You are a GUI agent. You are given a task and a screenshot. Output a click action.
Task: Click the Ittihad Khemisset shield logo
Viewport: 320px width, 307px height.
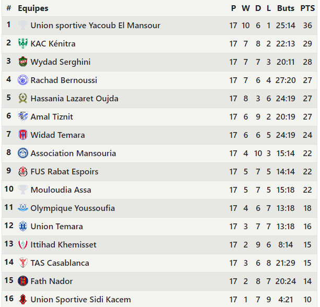point(23,245)
